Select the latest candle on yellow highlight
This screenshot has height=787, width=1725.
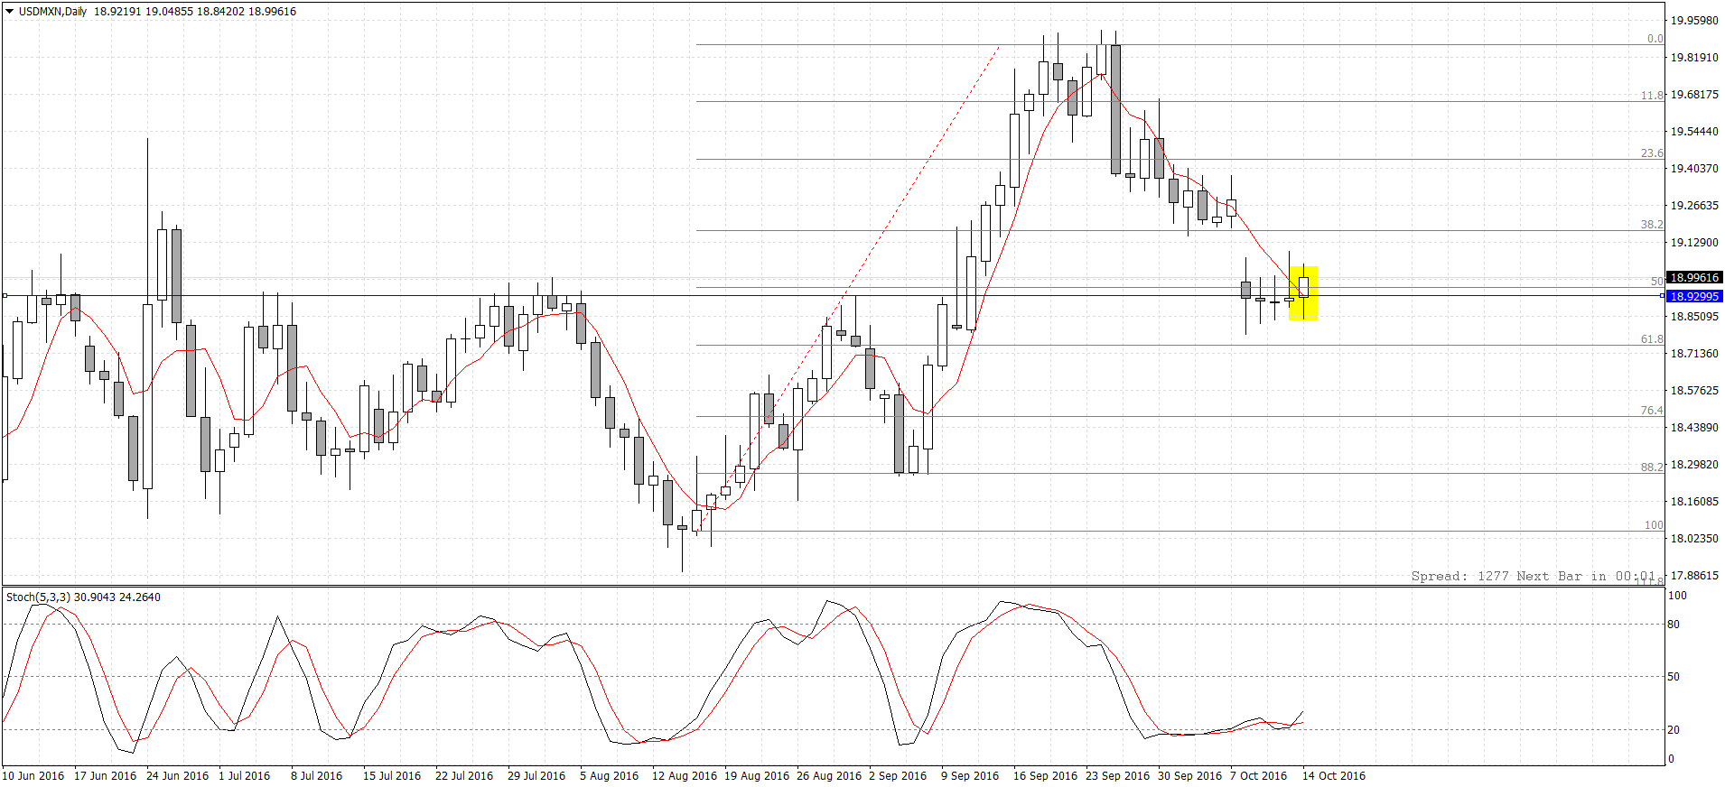click(x=1303, y=287)
